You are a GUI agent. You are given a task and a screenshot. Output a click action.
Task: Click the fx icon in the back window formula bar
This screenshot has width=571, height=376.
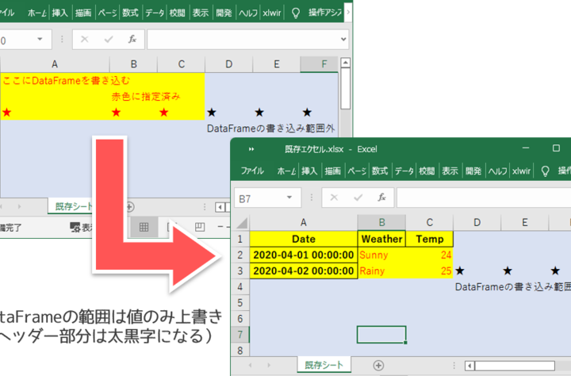point(132,39)
